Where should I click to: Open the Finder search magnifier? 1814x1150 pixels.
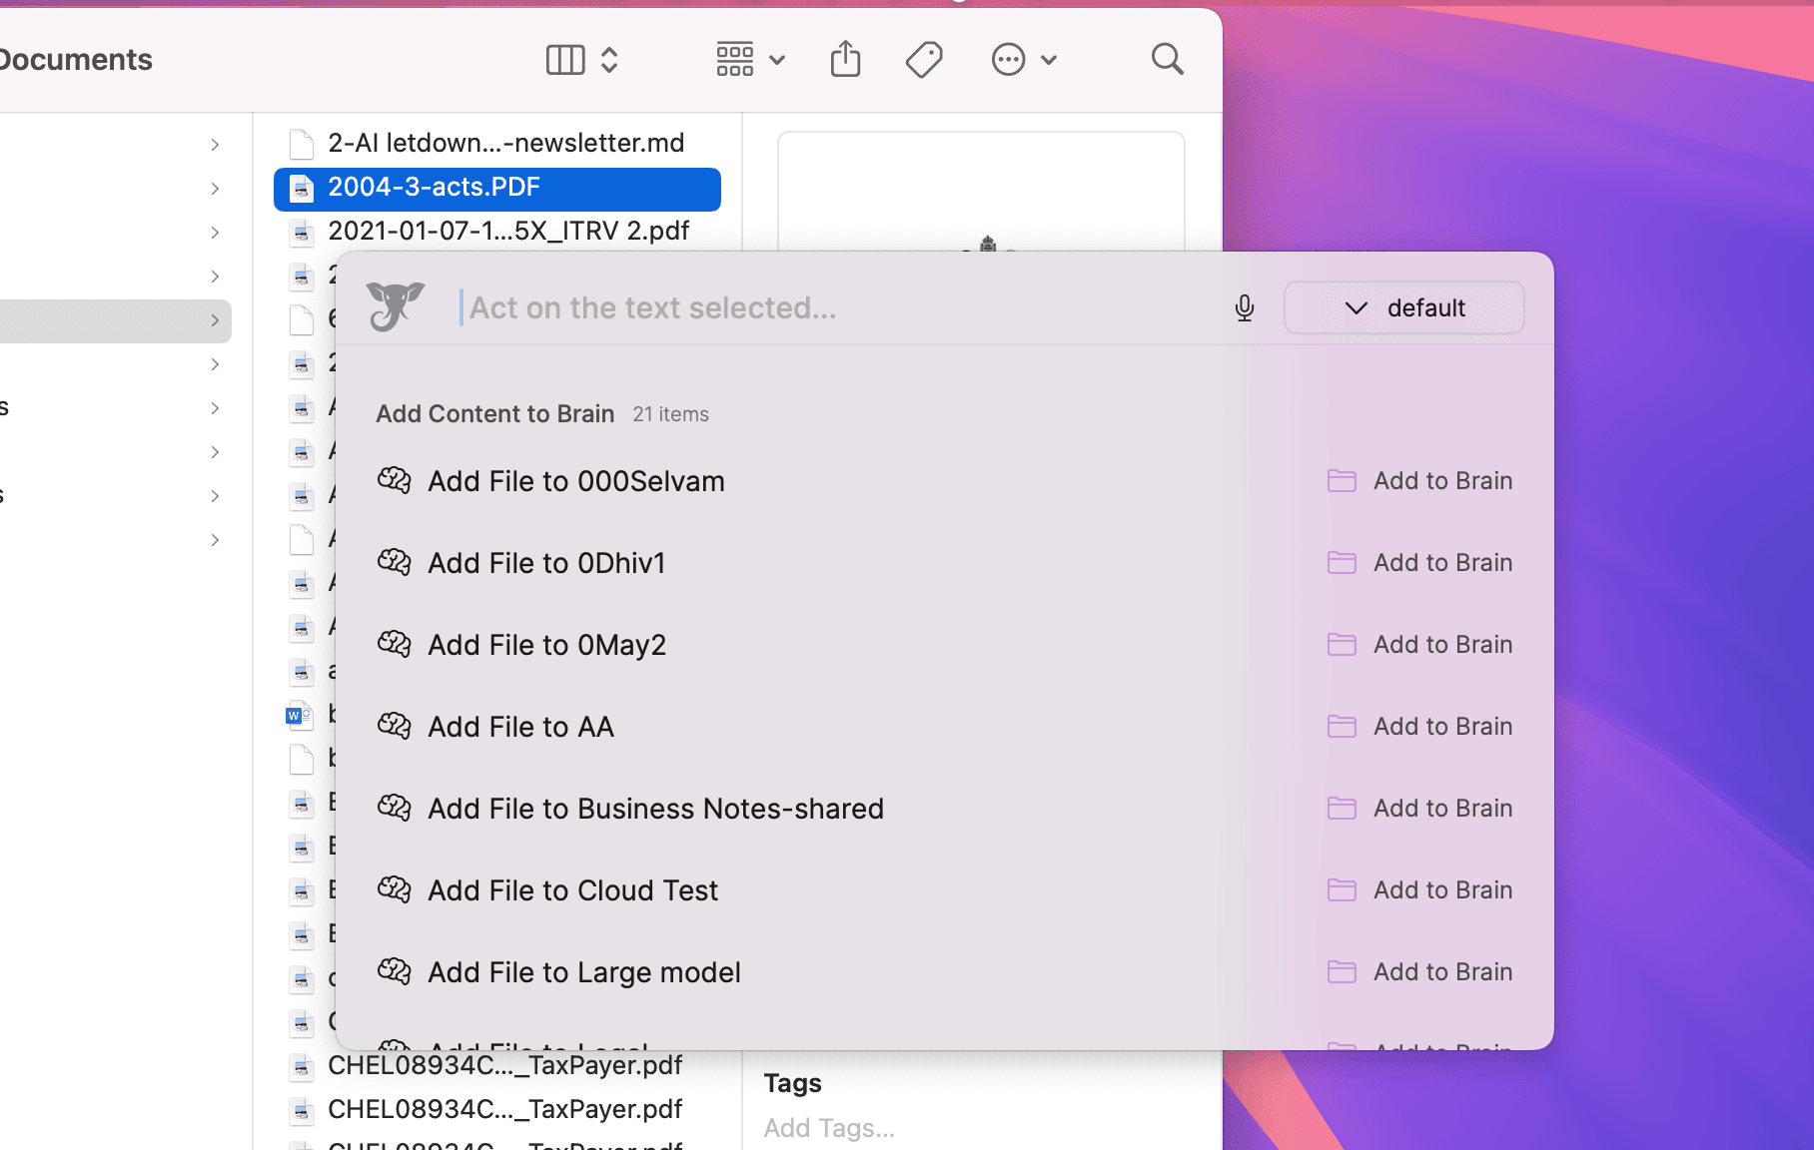1167,60
